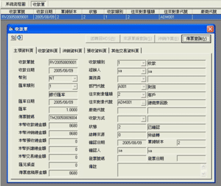Expand the 收款方式 dropdown
The image size is (221, 186).
coord(143,118)
